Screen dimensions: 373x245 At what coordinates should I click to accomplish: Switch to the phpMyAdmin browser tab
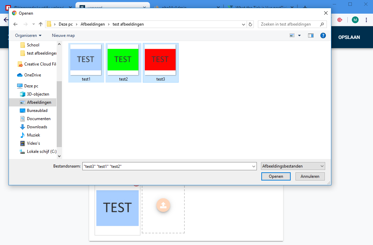(184, 7)
